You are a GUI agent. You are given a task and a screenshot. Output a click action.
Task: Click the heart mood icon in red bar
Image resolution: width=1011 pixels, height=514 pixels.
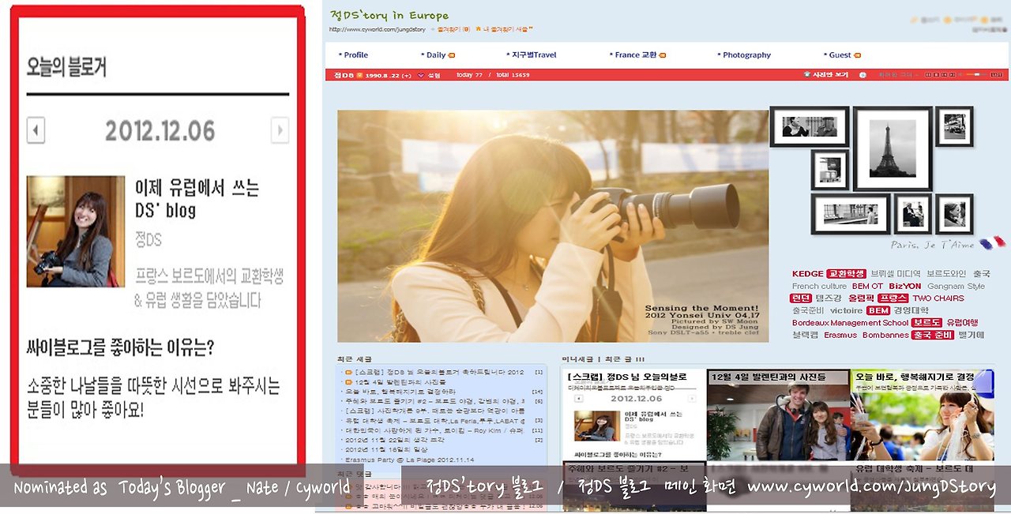pyautogui.click(x=421, y=75)
